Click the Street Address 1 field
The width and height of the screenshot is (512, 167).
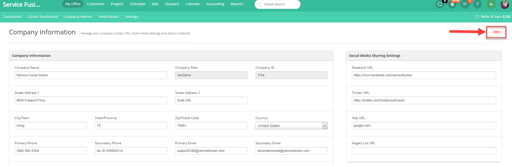(91, 100)
